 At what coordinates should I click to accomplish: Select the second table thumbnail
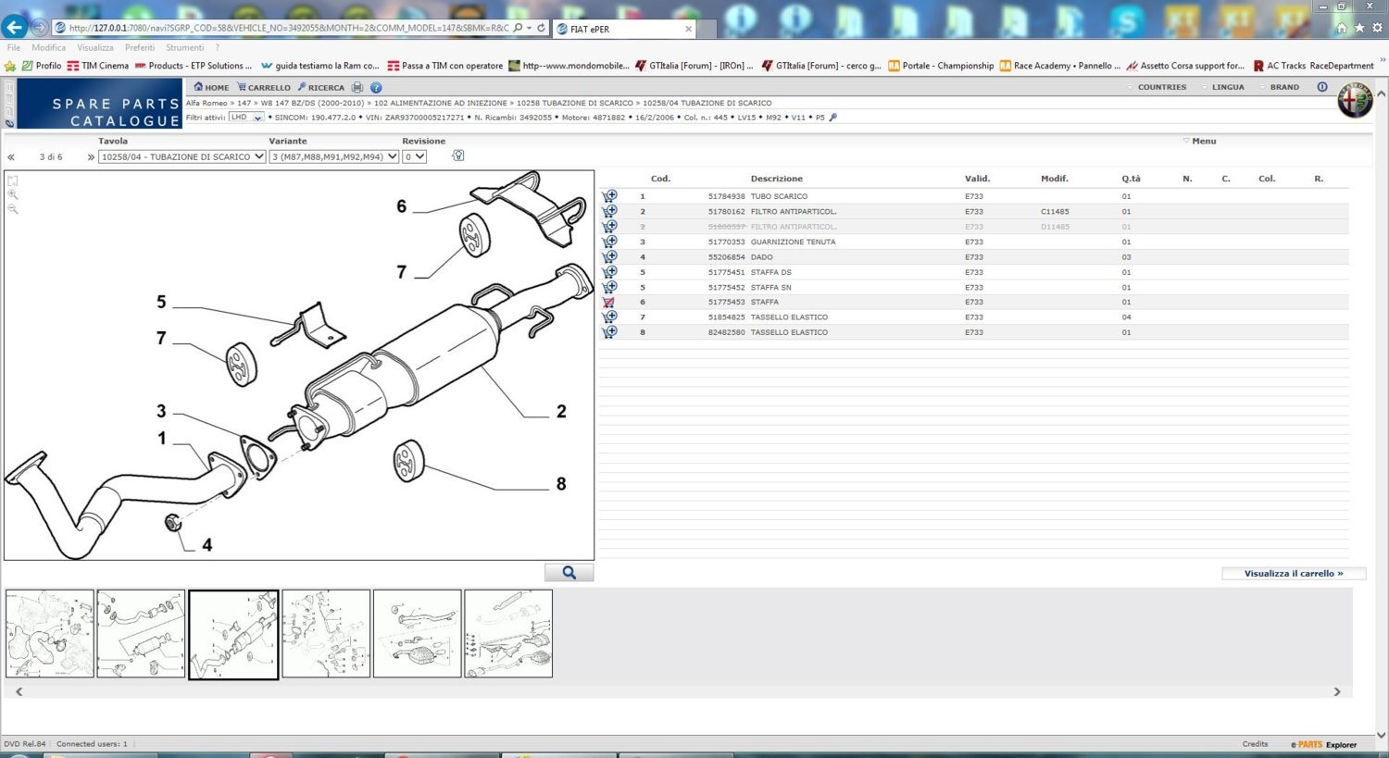pos(141,634)
